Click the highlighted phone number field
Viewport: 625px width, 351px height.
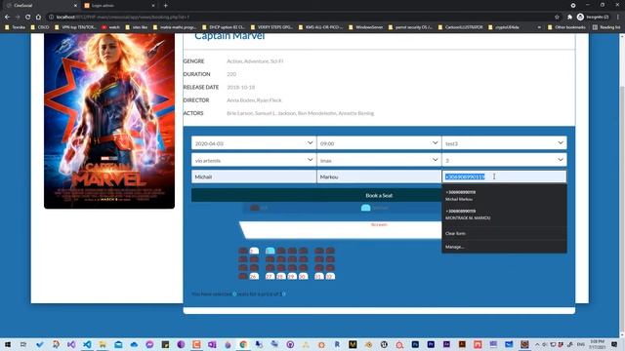click(504, 176)
